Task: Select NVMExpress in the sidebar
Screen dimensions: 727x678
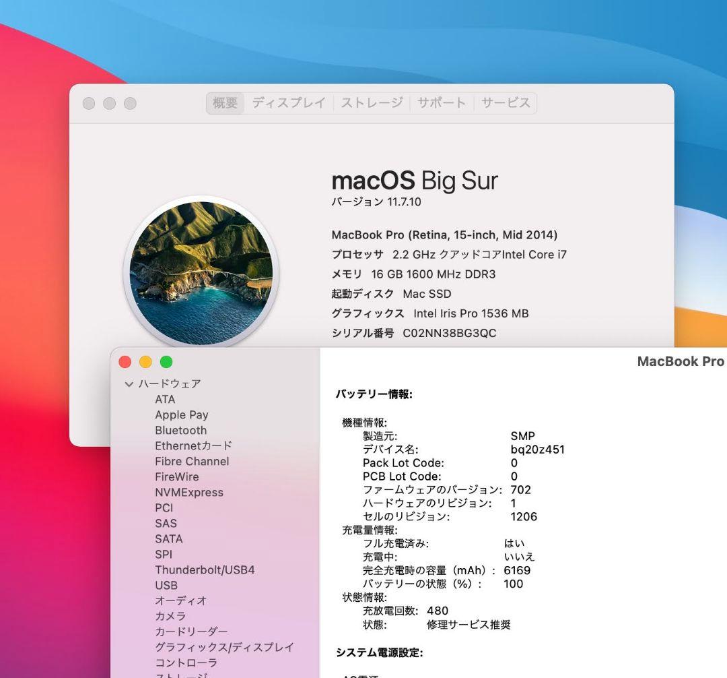Action: coord(189,492)
